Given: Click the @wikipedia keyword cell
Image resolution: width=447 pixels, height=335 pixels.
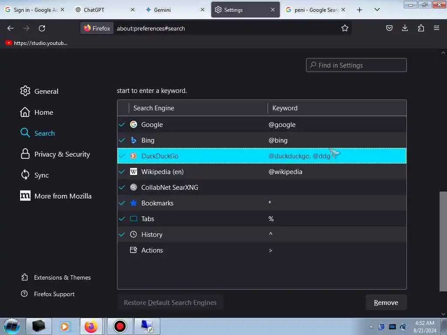Looking at the screenshot, I should 285,172.
